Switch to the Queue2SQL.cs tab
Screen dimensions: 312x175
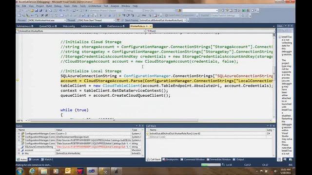[48, 26]
